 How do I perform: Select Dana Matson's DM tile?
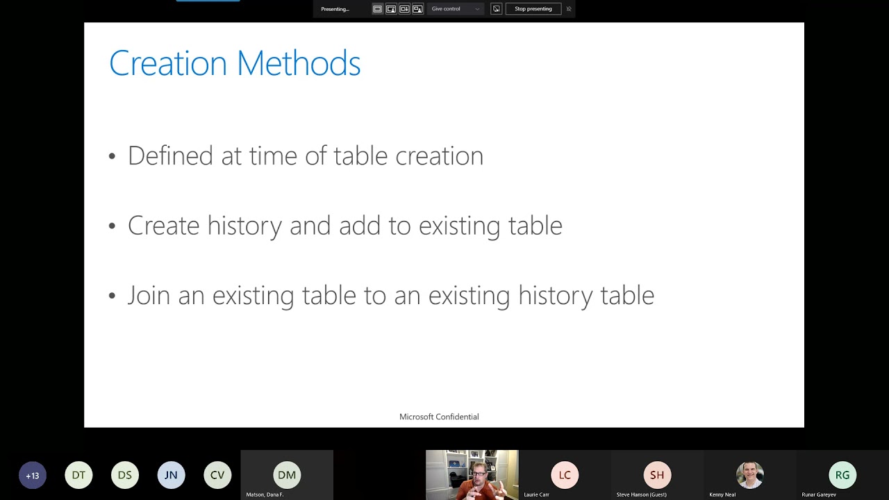point(287,475)
